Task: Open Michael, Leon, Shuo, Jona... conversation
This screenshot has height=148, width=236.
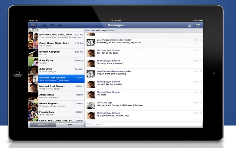Action: pyautogui.click(x=56, y=36)
